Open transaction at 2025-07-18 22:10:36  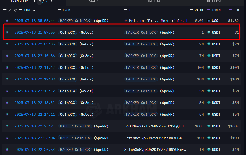(x=35, y=56)
